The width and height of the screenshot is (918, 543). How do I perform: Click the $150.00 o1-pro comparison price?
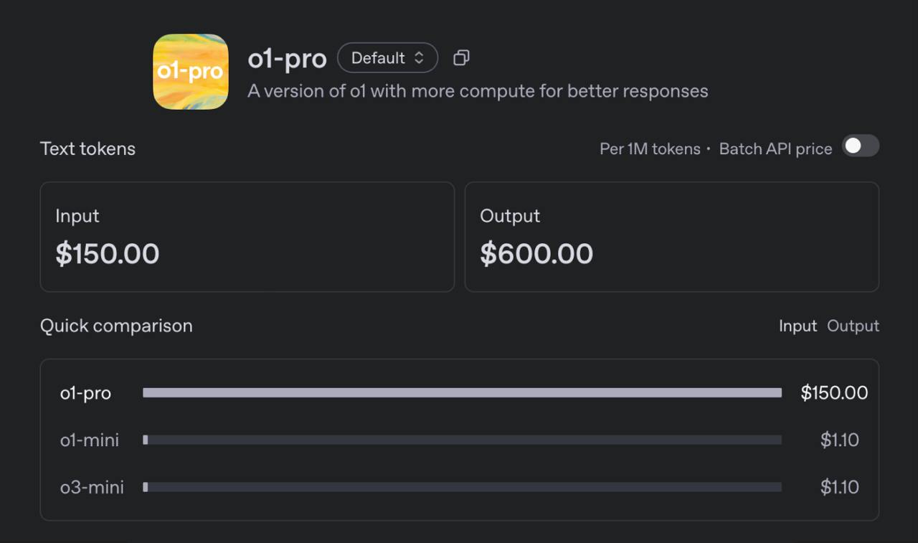(x=834, y=393)
